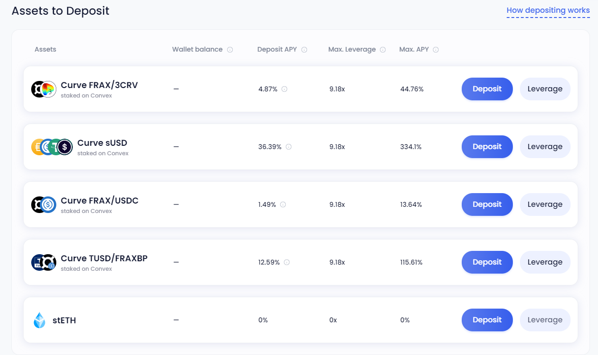Open Leverage for Curve FRAX/3CRV
The height and width of the screenshot is (355, 598).
pyautogui.click(x=545, y=89)
